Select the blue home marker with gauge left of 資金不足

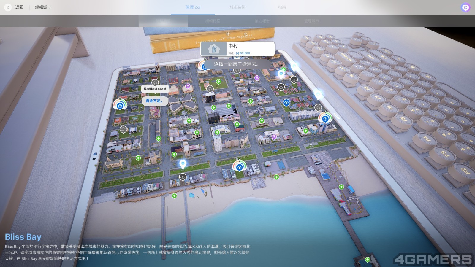[120, 105]
